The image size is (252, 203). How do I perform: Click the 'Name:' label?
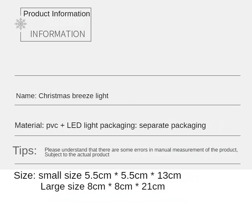click(26, 96)
